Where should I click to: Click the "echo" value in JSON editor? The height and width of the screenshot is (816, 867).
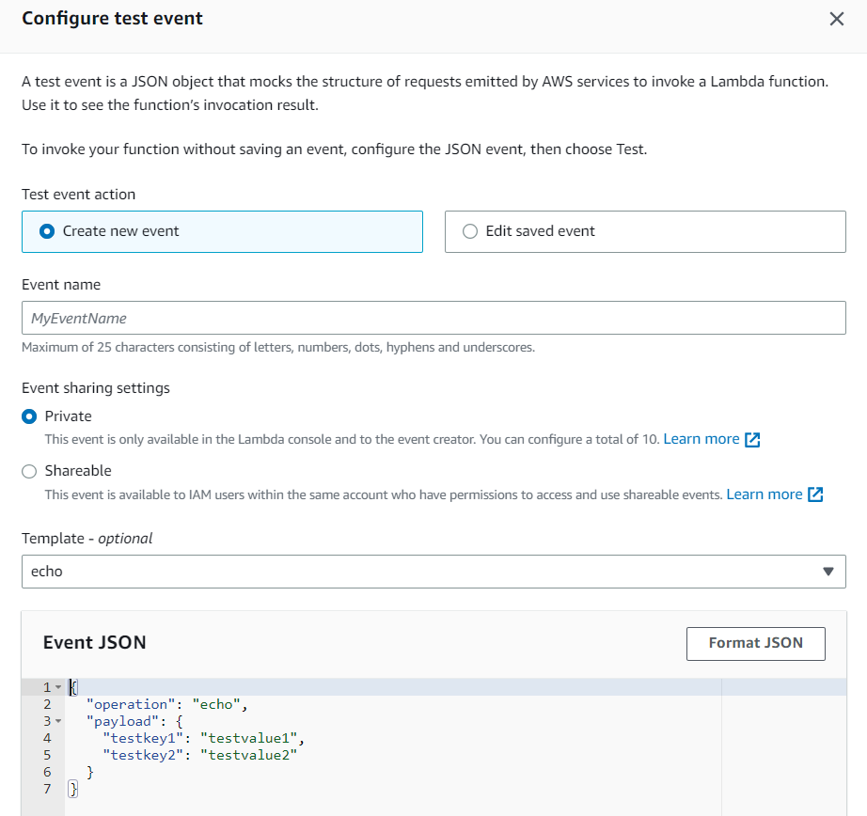point(216,704)
